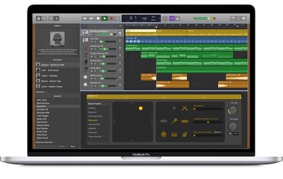
Task: Click the Stop transport button
Action: click(x=98, y=18)
